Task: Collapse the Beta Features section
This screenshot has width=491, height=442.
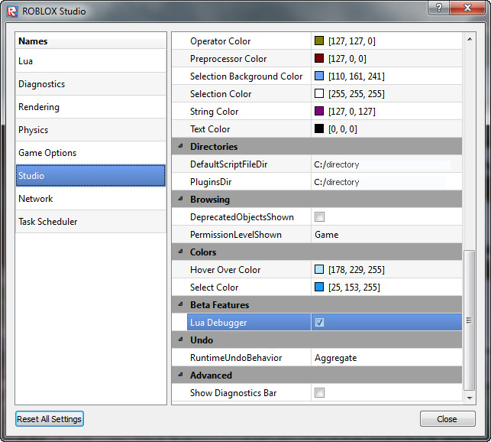Action: click(180, 304)
